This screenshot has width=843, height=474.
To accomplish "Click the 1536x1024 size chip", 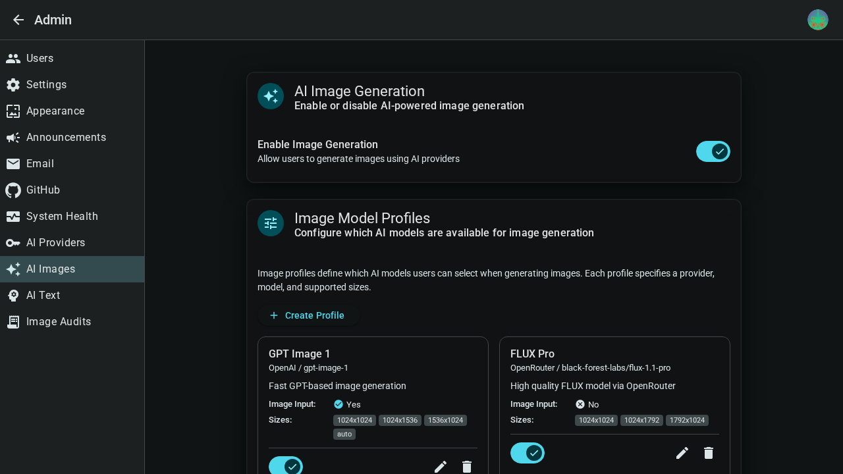I will point(446,420).
